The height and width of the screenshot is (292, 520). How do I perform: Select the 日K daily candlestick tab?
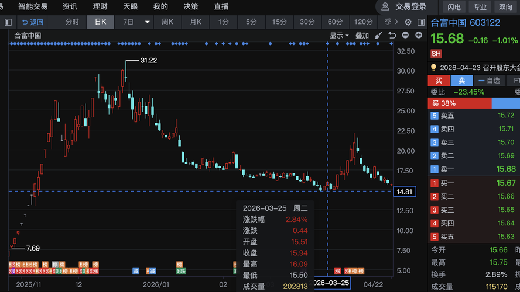[100, 22]
